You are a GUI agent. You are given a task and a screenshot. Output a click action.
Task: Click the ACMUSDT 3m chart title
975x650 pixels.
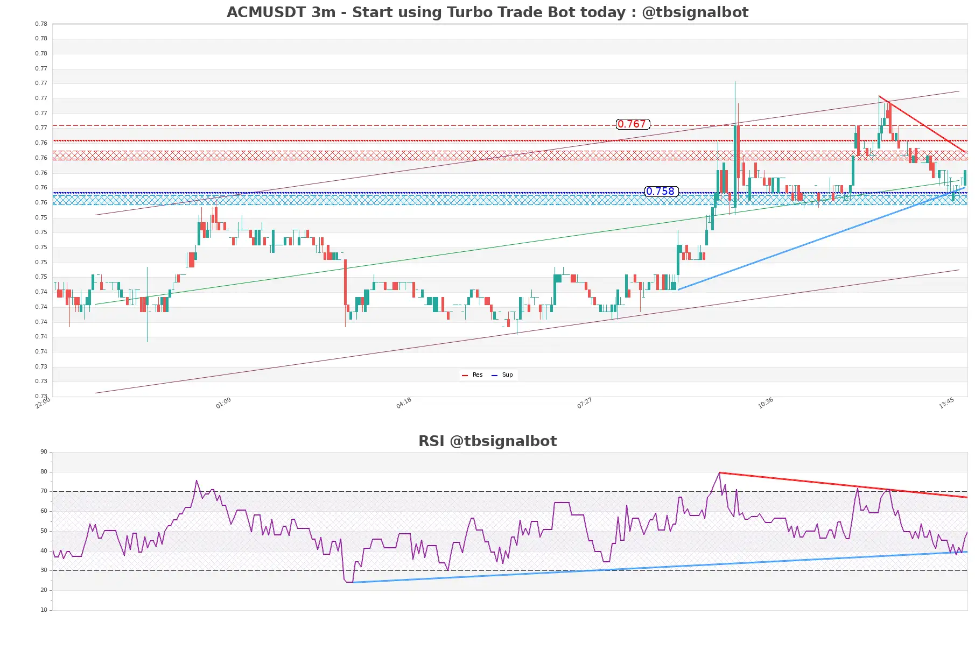(x=487, y=12)
